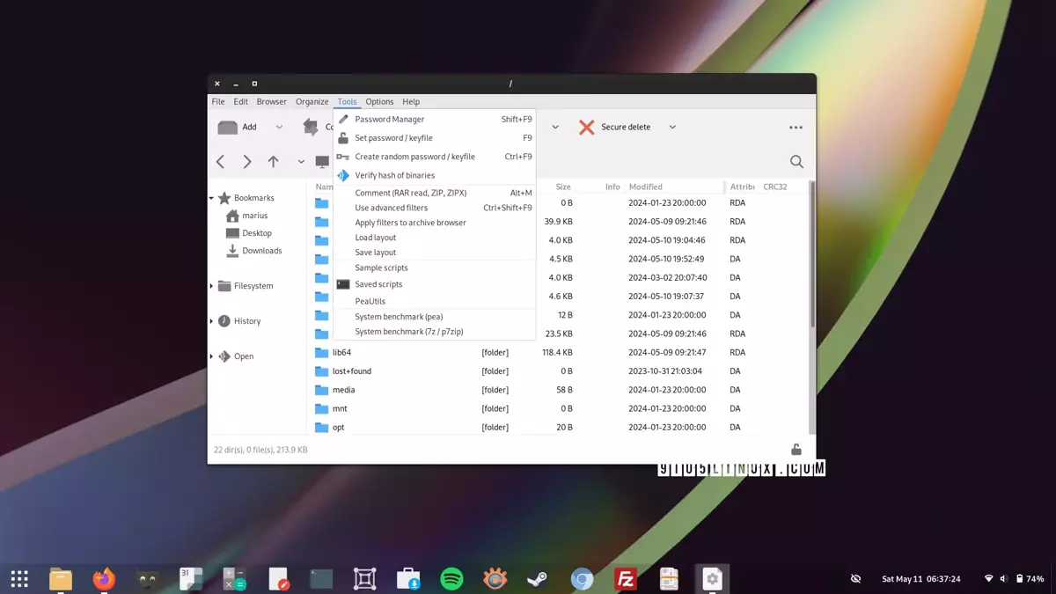Open the Edit menu
The height and width of the screenshot is (594, 1056).
coord(240,101)
